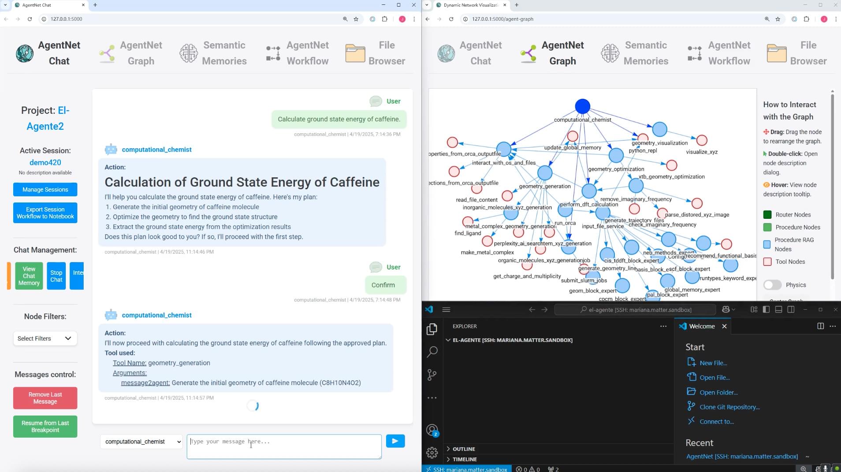Expand the OUTLINE section

click(464, 449)
